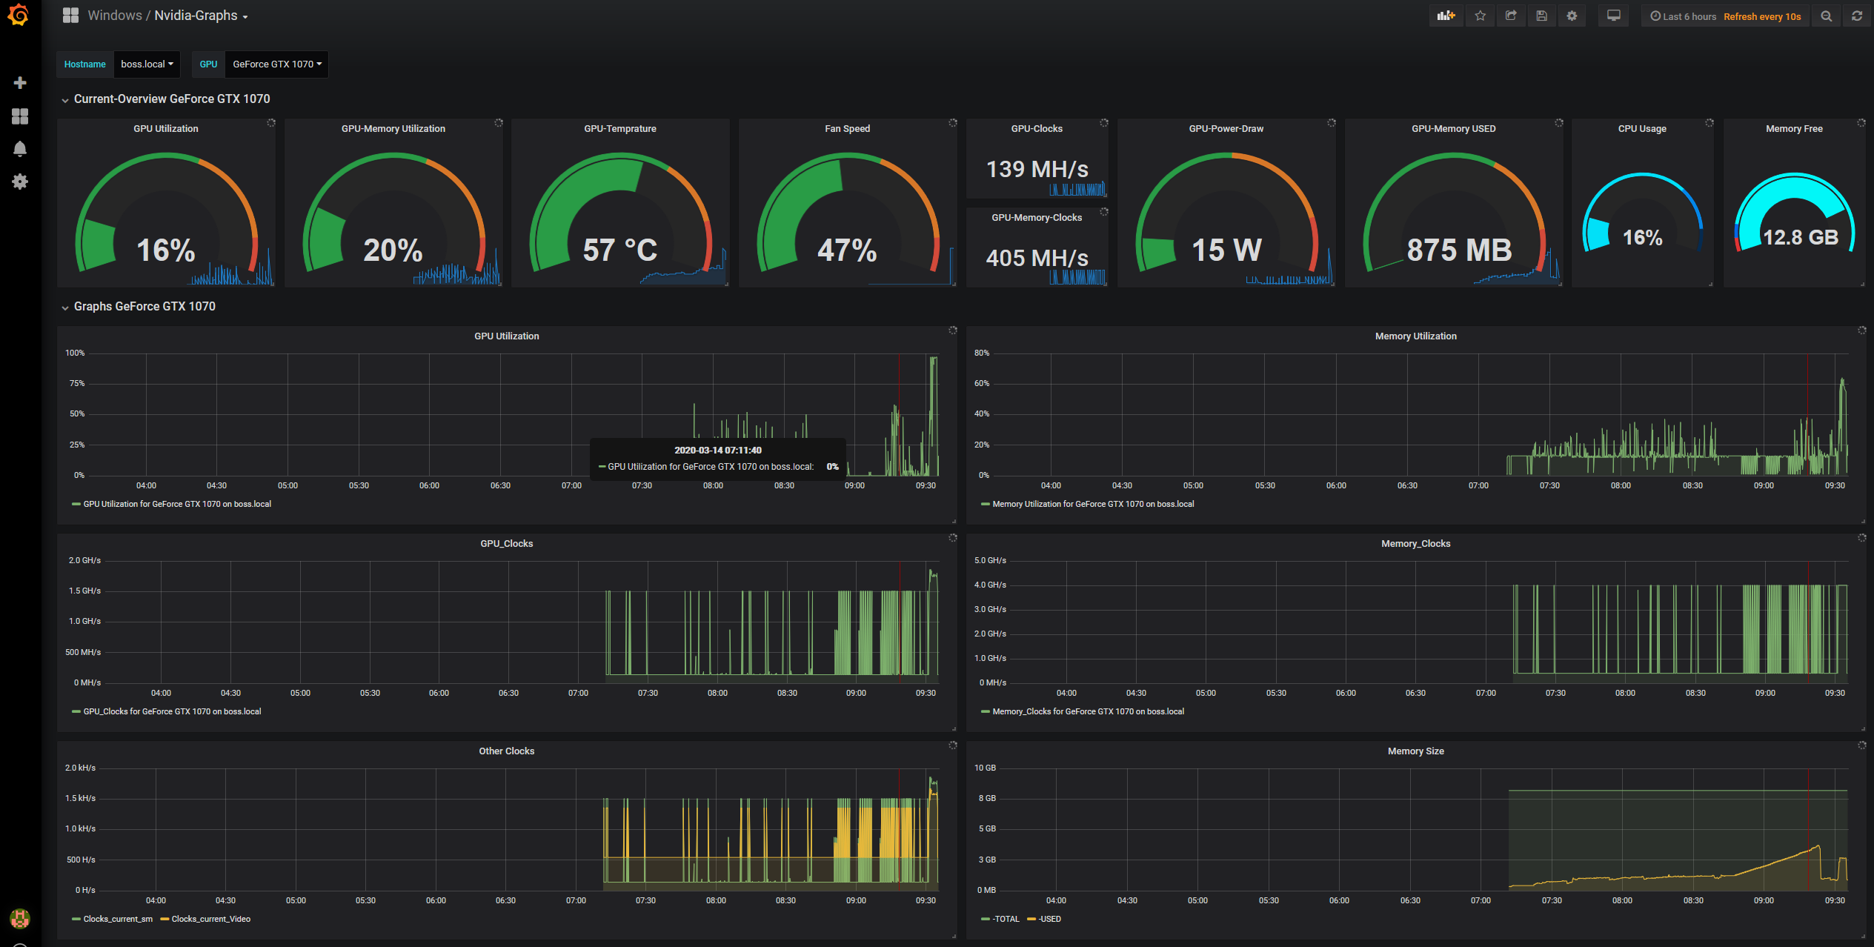Open the Configuration gear in sidebar
The width and height of the screenshot is (1874, 947).
tap(20, 182)
